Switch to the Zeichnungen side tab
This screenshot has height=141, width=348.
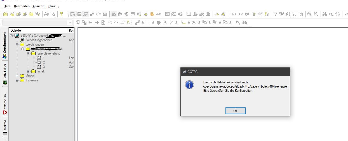[4, 45]
